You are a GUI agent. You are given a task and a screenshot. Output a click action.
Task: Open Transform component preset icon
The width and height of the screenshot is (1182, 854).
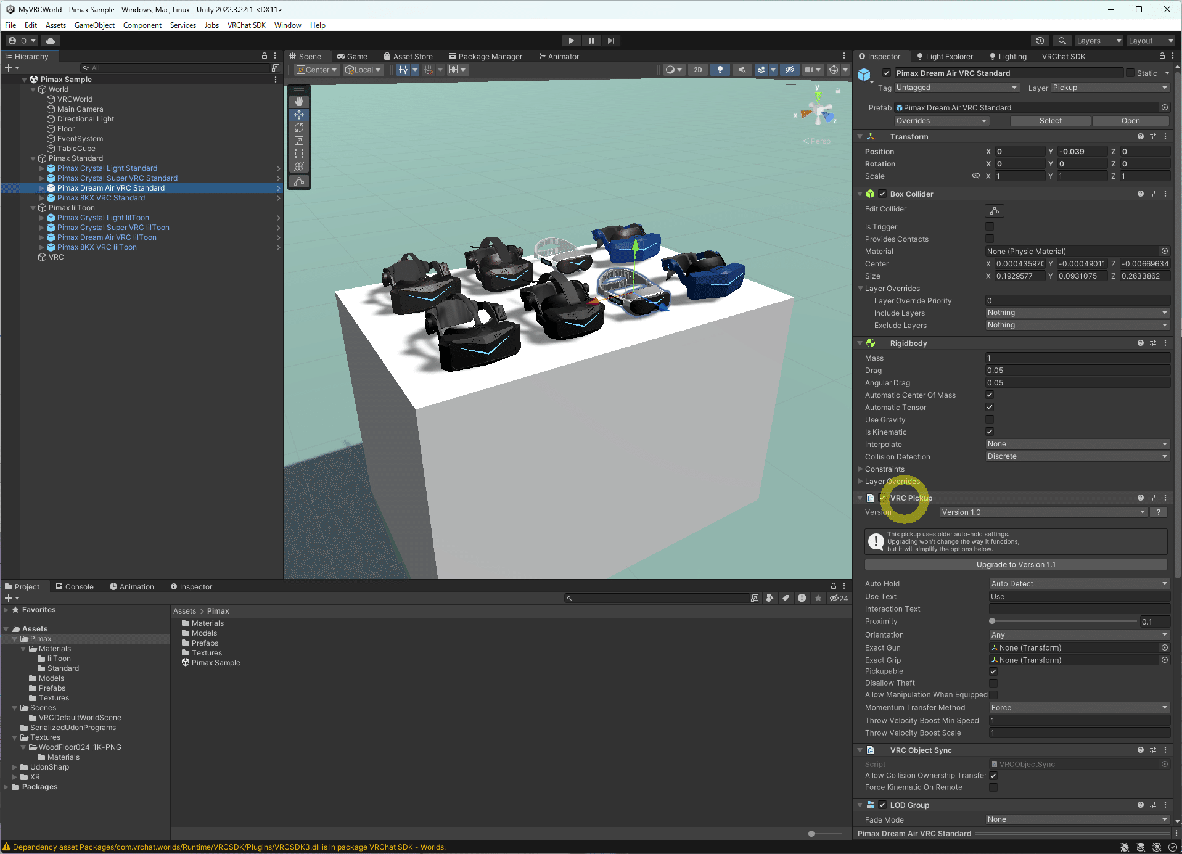(1153, 136)
